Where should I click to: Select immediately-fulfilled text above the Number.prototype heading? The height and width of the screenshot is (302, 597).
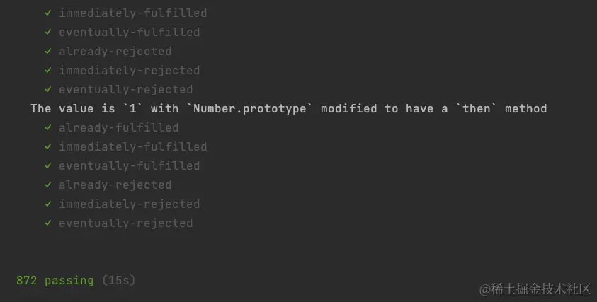pos(132,13)
